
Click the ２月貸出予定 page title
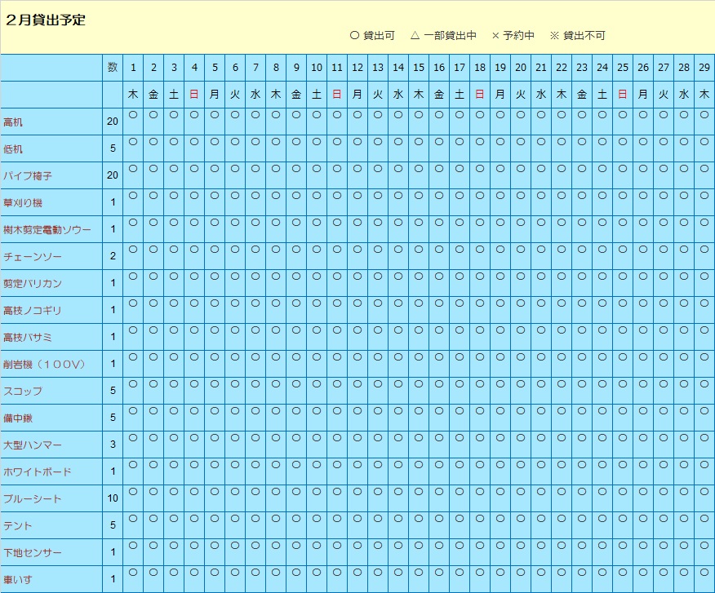(46, 20)
